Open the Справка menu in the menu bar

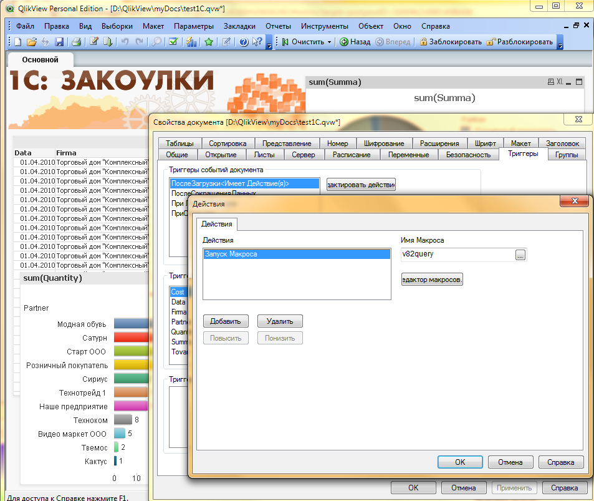pos(436,26)
